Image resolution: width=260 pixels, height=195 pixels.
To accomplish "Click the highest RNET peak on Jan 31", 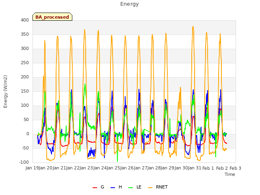I will [x=193, y=26].
